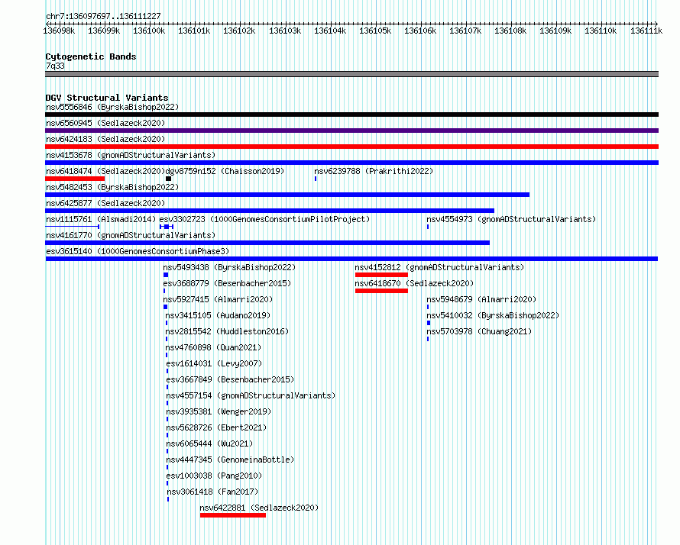Click the gray 7q33 cytogenetic band bar
Screen dimensions: 680x545
click(x=351, y=74)
